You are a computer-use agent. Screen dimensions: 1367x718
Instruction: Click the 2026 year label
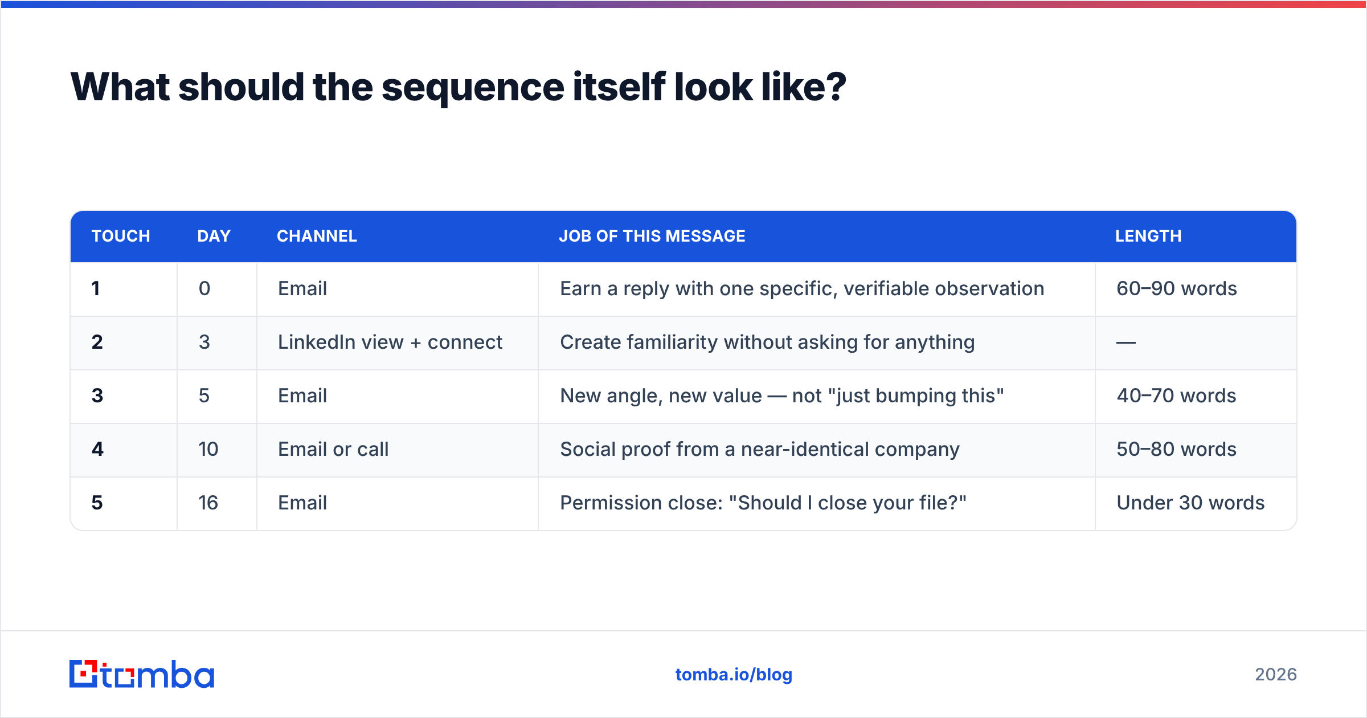pyautogui.click(x=1276, y=675)
